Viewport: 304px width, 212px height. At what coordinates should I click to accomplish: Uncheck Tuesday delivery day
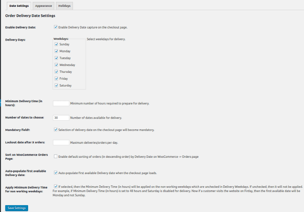tap(56, 58)
